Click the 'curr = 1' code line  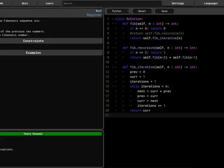click(x=138, y=77)
